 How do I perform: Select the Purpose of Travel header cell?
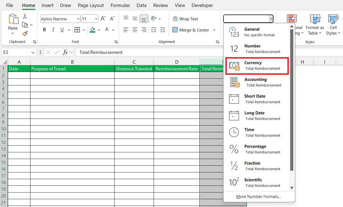[x=72, y=69]
